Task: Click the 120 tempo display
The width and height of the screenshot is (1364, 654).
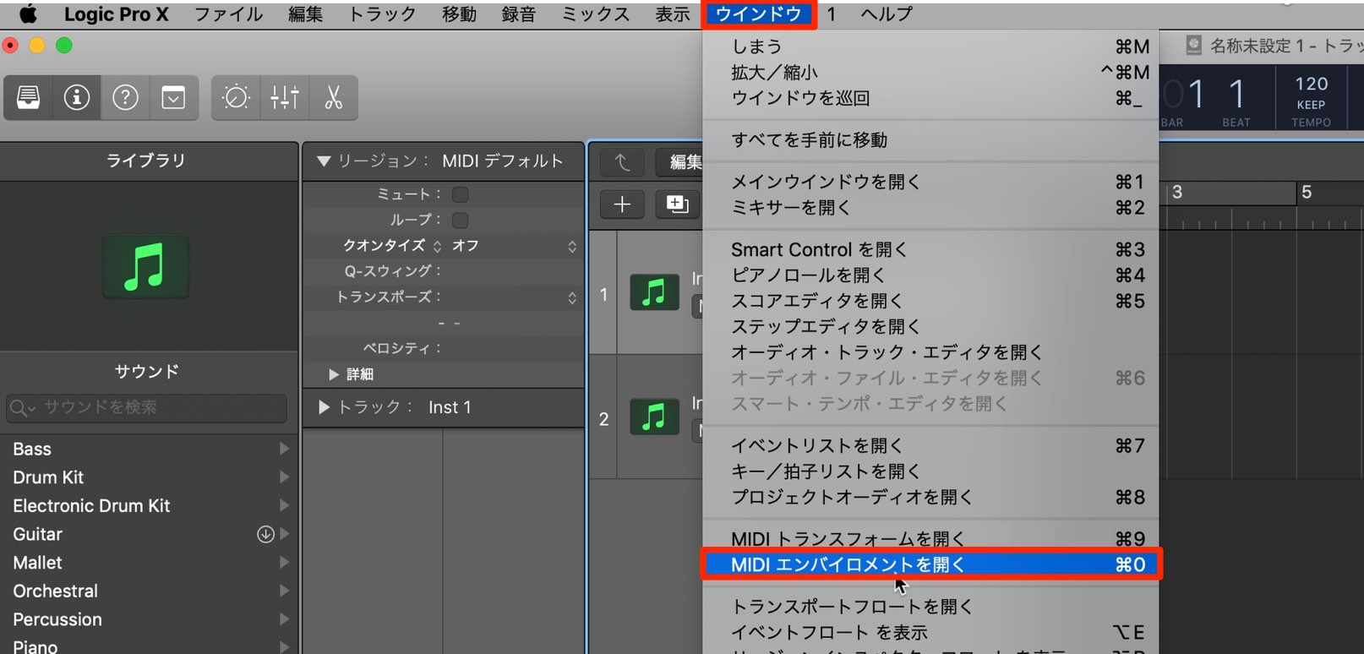Action: [x=1311, y=84]
